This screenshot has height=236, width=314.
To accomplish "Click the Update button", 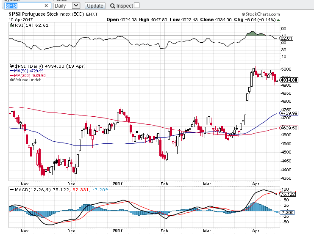I will (x=95, y=6).
